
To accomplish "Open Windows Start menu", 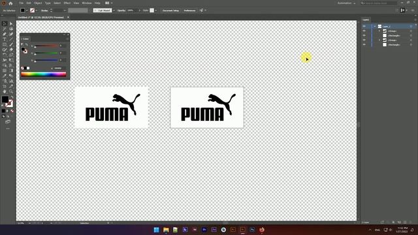I will pos(157,230).
